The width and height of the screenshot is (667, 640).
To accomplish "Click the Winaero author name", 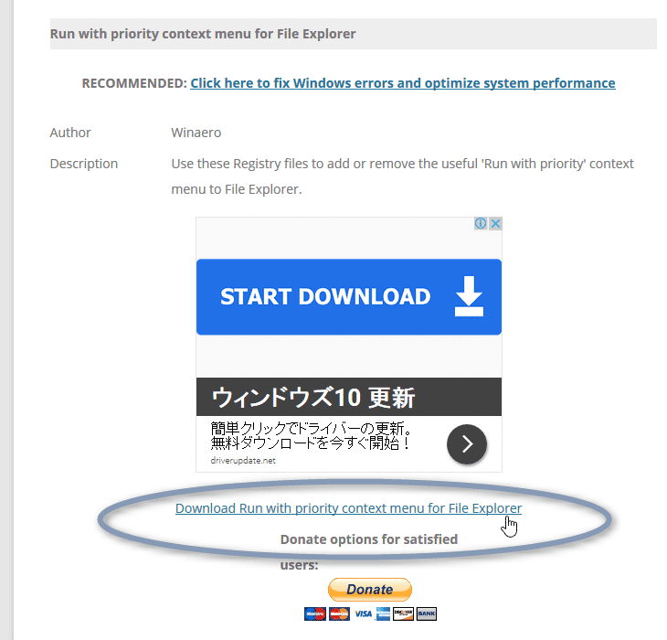I will coord(196,133).
